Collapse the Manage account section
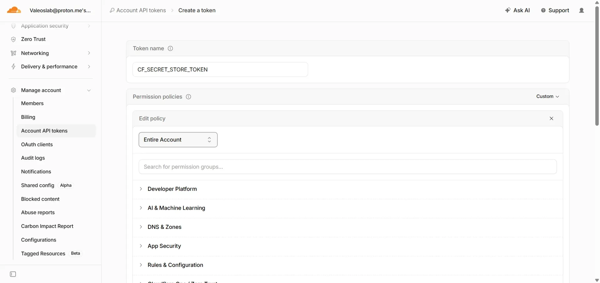 tap(89, 90)
